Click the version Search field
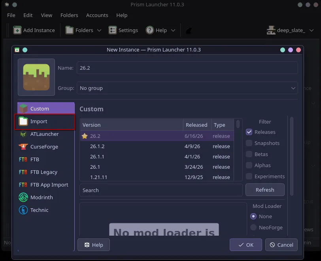The height and width of the screenshot is (261, 321). (161, 190)
